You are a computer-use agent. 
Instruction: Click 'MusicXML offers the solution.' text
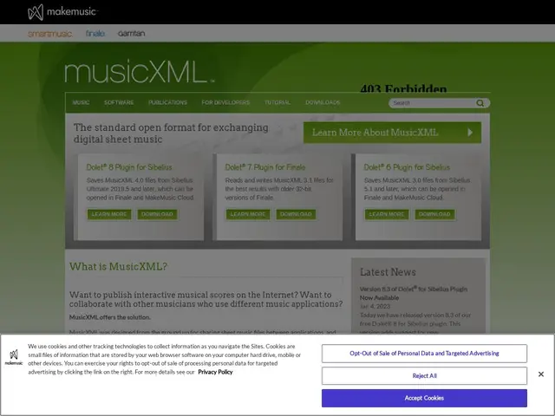click(110, 317)
